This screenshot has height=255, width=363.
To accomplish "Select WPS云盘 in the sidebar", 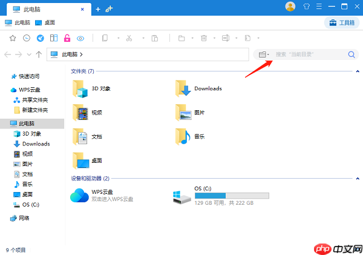I will 25,90.
